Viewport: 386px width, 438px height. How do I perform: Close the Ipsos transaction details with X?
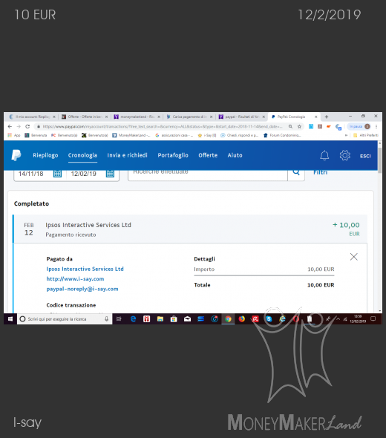click(353, 256)
